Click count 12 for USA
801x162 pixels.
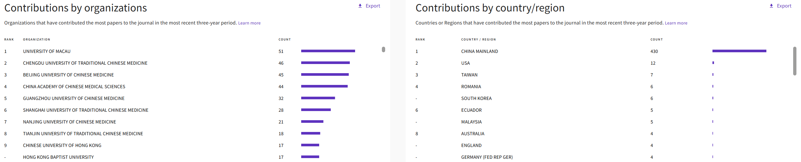[x=653, y=63]
